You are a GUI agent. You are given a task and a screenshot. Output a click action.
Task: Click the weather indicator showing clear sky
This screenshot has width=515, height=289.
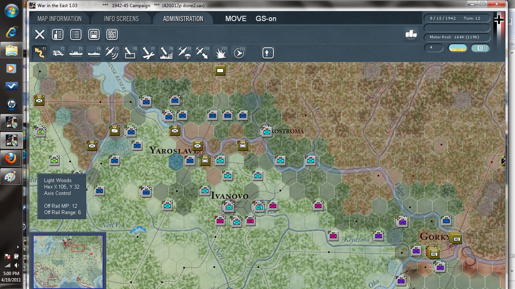coord(457,48)
